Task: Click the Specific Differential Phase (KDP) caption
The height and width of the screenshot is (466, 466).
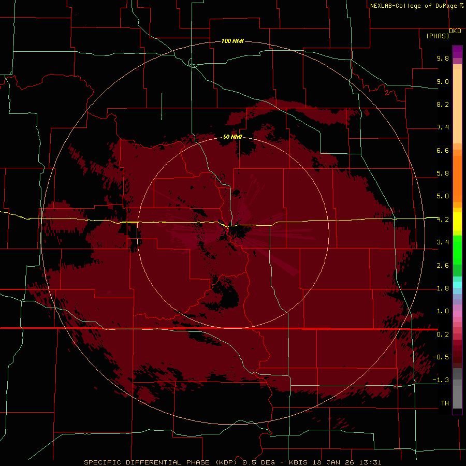Action: pyautogui.click(x=162, y=462)
